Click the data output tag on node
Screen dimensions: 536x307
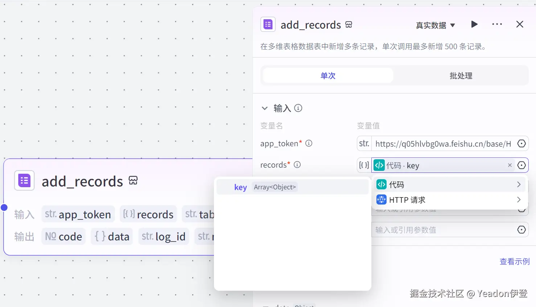pyautogui.click(x=112, y=236)
